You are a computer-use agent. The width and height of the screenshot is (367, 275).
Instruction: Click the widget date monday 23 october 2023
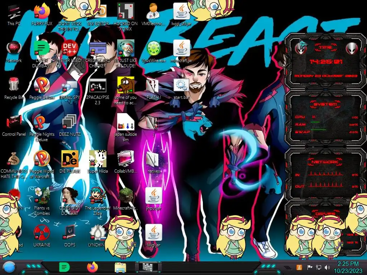(x=325, y=76)
